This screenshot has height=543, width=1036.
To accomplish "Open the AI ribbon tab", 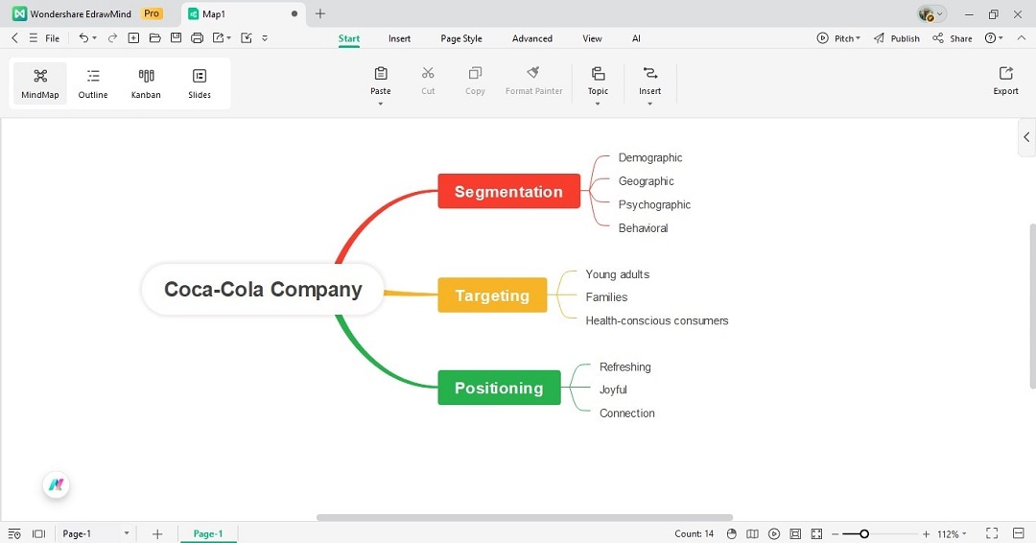I will click(x=636, y=38).
